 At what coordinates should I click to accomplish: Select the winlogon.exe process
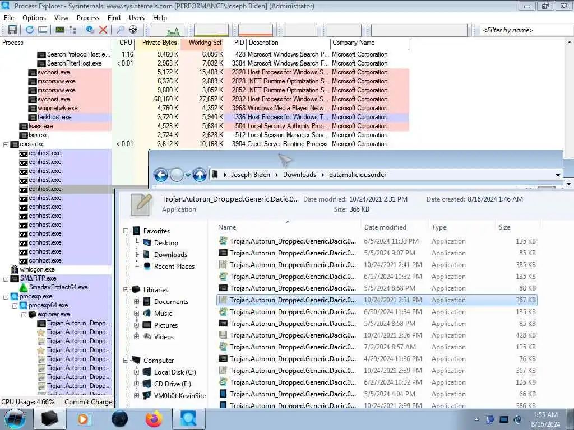click(x=37, y=269)
